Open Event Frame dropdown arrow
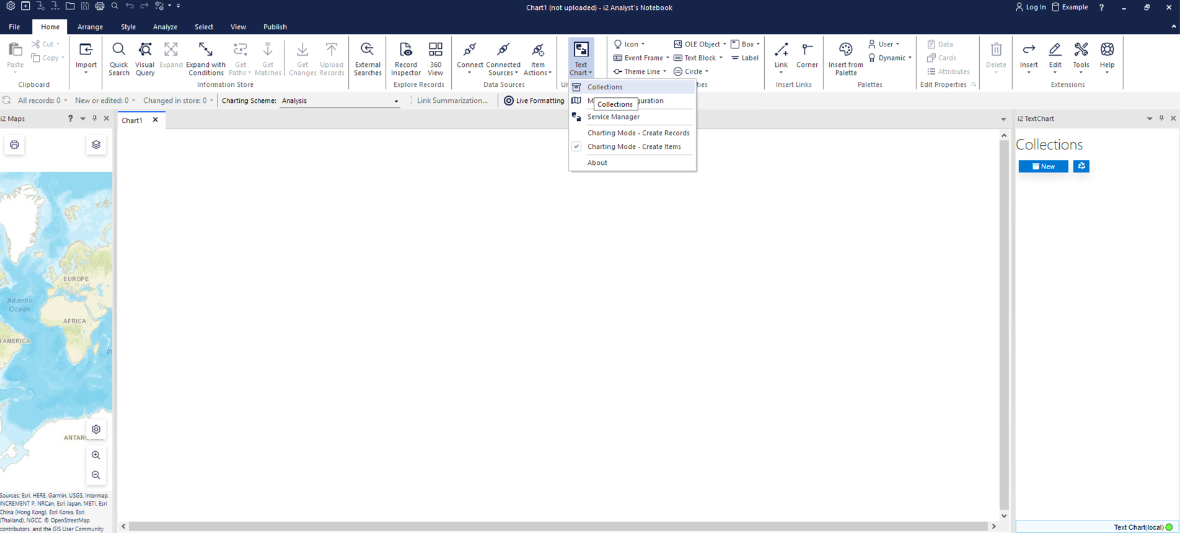Screen dimensions: 1180x533 667,58
